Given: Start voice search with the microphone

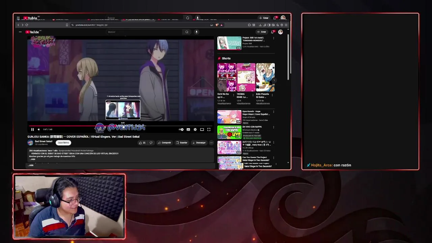Looking at the screenshot, I should click(x=196, y=32).
